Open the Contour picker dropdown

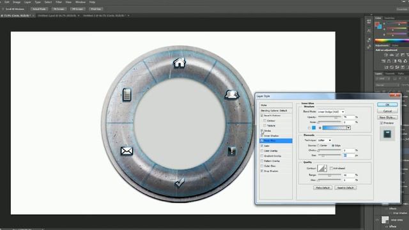pos(325,168)
